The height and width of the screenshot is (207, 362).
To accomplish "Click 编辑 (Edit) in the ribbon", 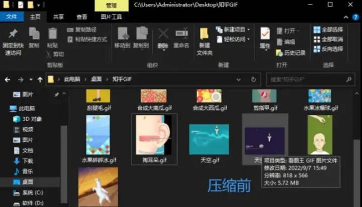I will coord(286,42).
